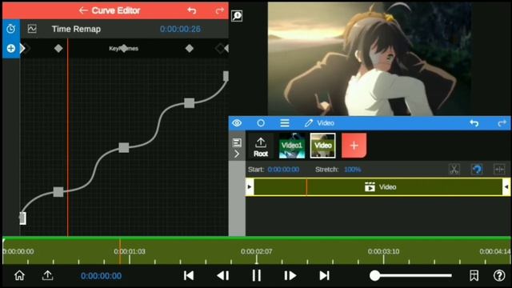512x288 pixels.
Task: Click the Video clip left trim handle
Action: 250,187
